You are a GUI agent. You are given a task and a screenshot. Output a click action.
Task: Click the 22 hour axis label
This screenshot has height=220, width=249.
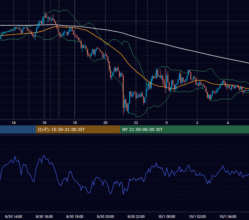pos(136,123)
